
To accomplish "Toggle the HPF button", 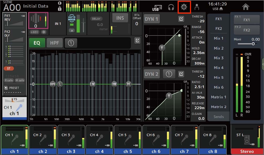I will pyautogui.click(x=55, y=43).
